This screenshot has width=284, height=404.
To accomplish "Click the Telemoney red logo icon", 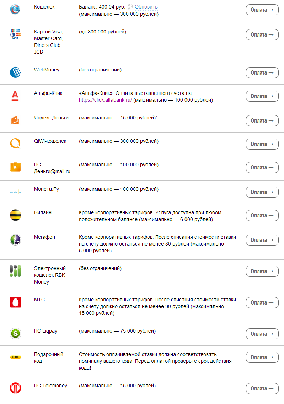I will (x=15, y=388).
